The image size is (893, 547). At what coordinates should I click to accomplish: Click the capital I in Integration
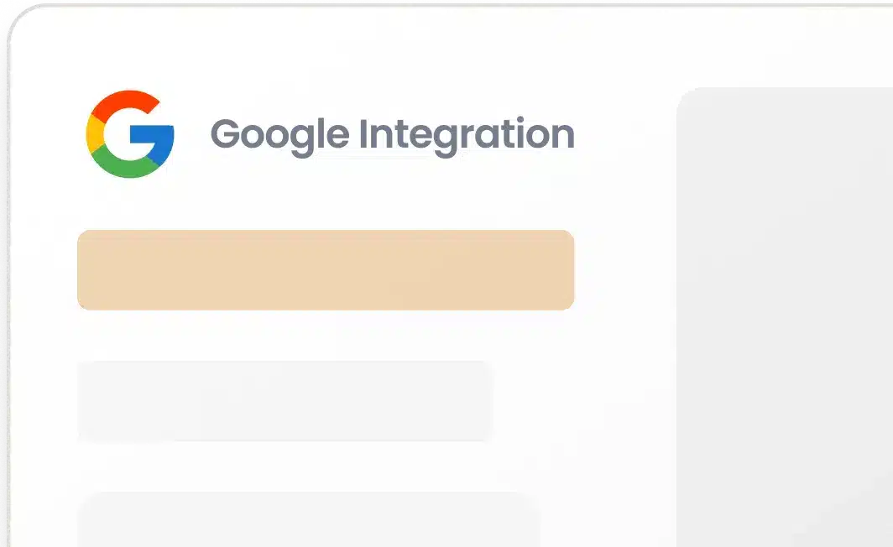[x=363, y=133]
